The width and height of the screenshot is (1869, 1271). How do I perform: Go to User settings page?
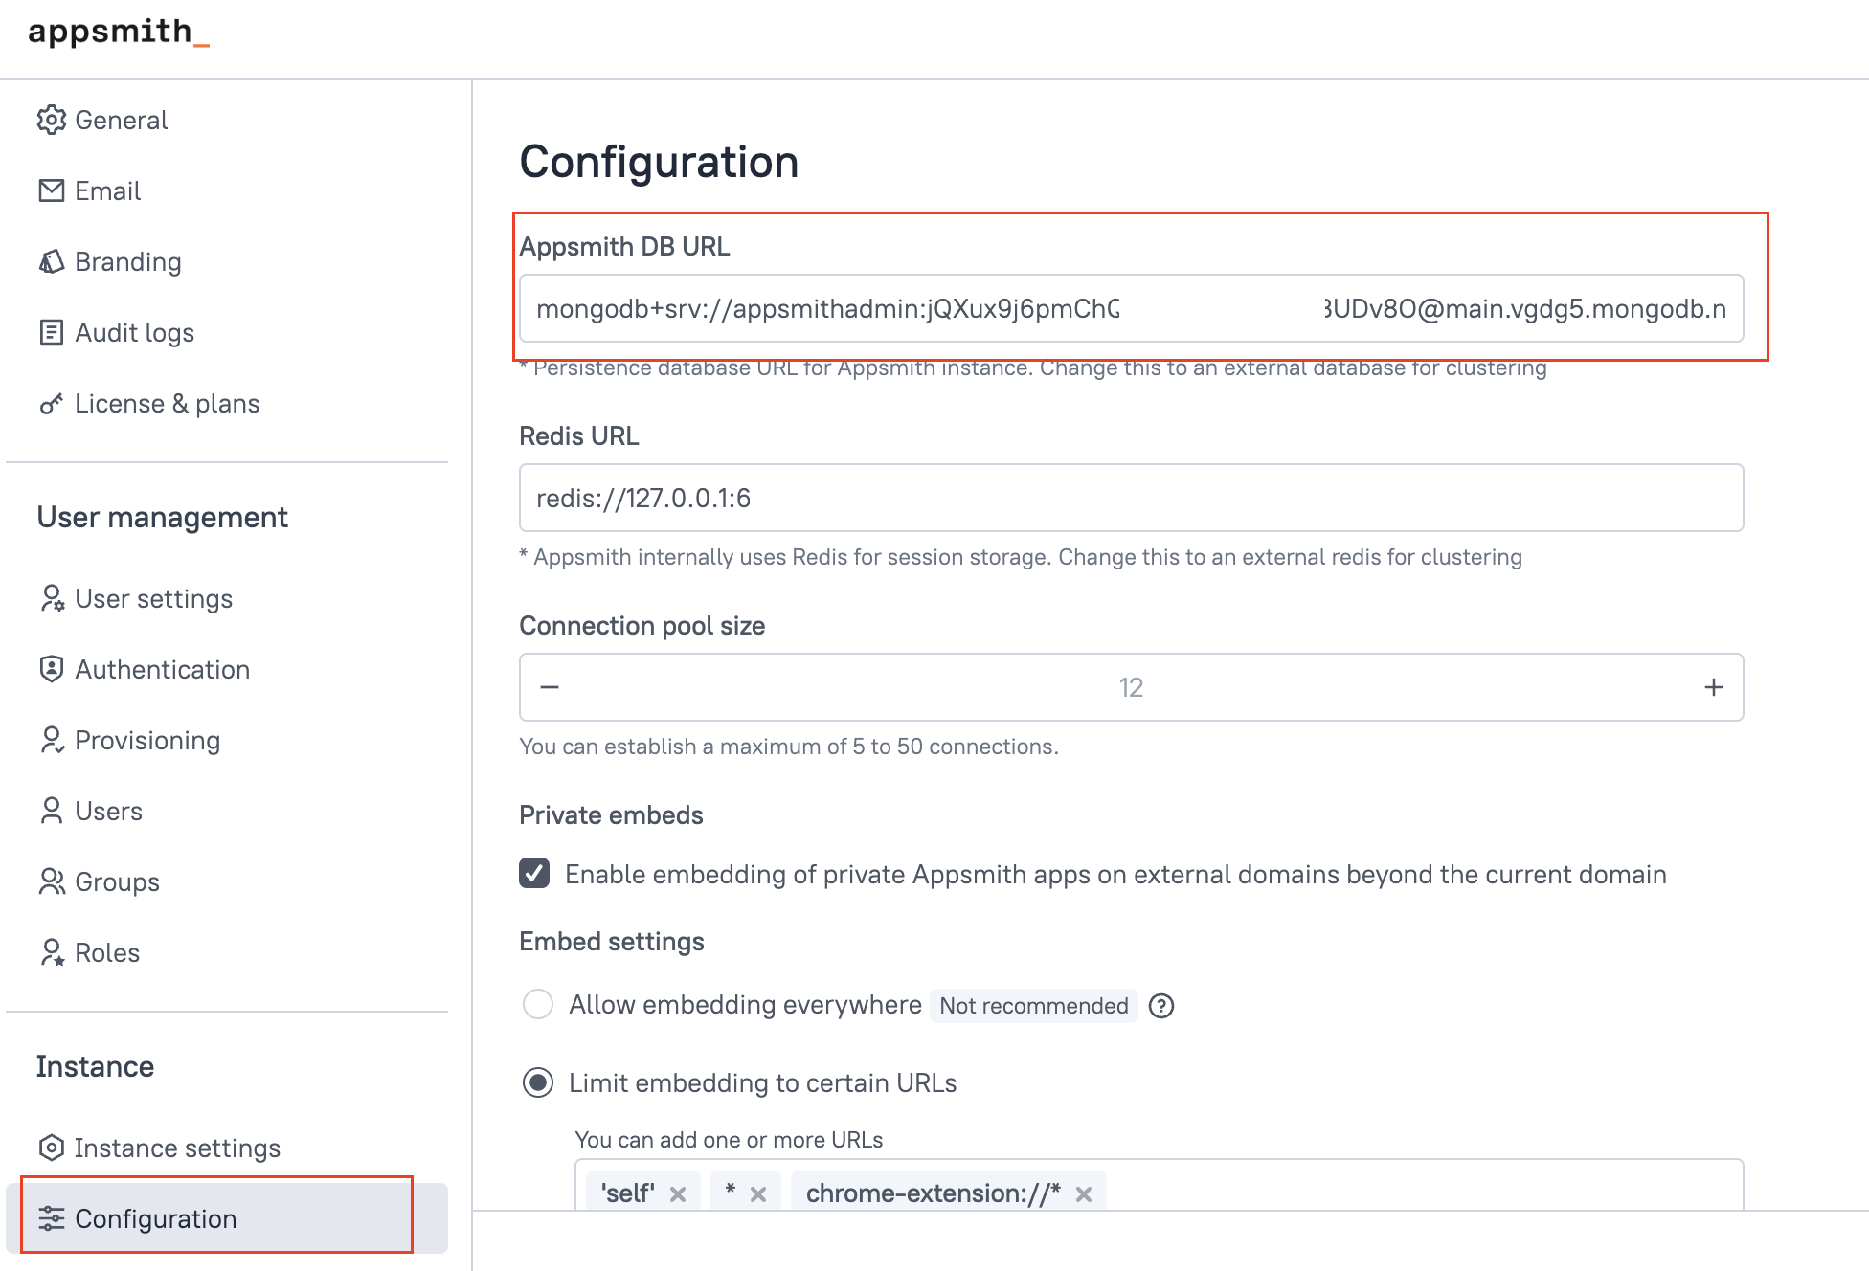153,598
